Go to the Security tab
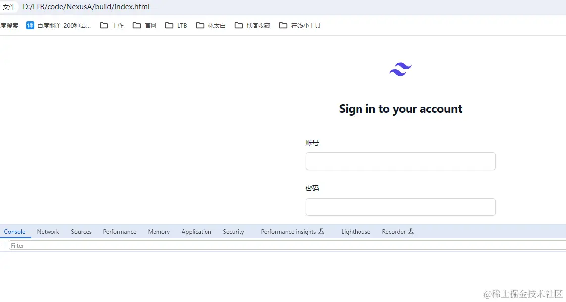This screenshot has width=566, height=302. (234, 232)
